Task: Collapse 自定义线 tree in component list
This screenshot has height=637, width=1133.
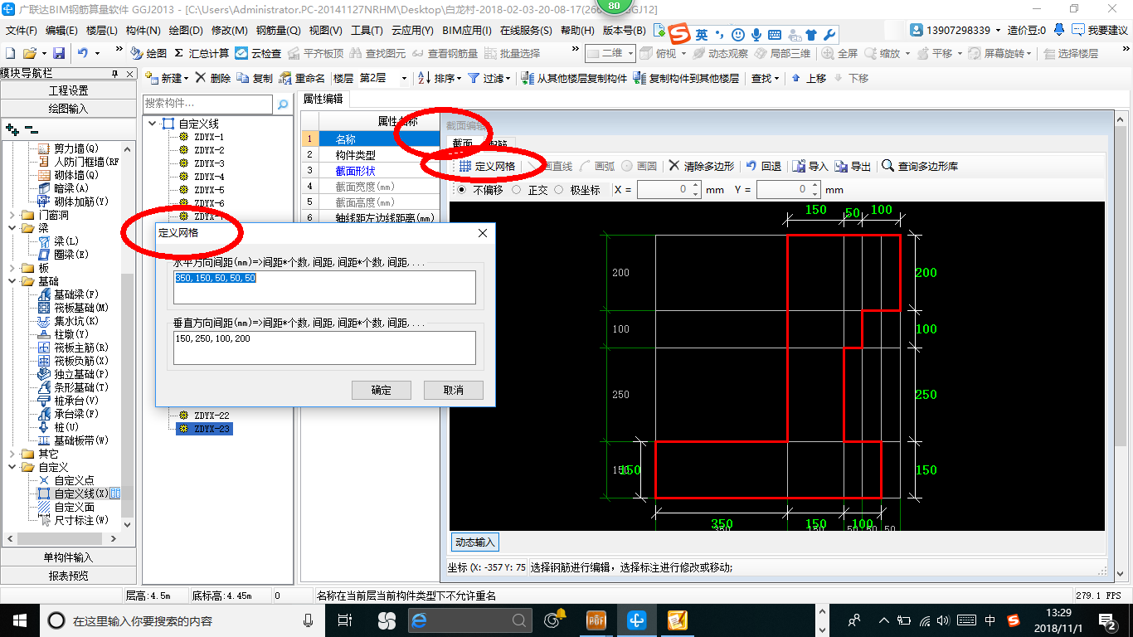Action: coord(153,124)
